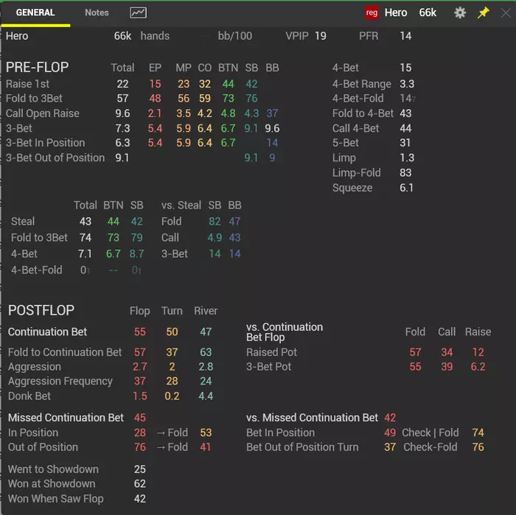Click Steal 4-Bet BTN value 6.7
Screen dimensions: 516x515
click(114, 253)
